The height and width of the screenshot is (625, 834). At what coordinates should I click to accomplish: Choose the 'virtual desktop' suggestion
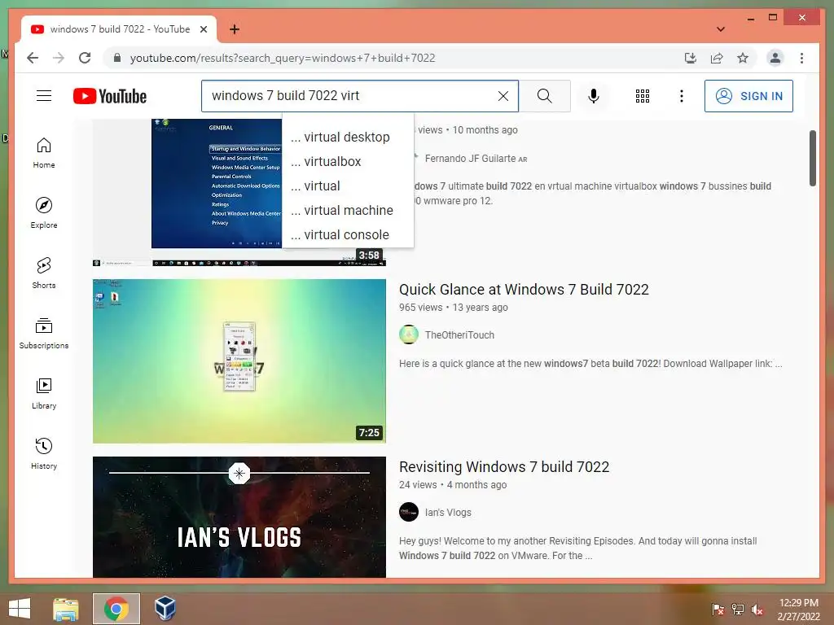point(348,137)
